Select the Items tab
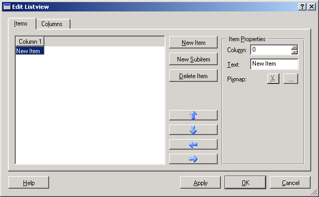This screenshot has height=197, width=319. pos(21,23)
